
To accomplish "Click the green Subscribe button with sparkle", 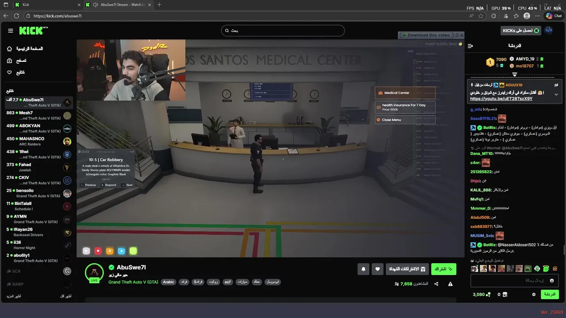I will click(444, 269).
